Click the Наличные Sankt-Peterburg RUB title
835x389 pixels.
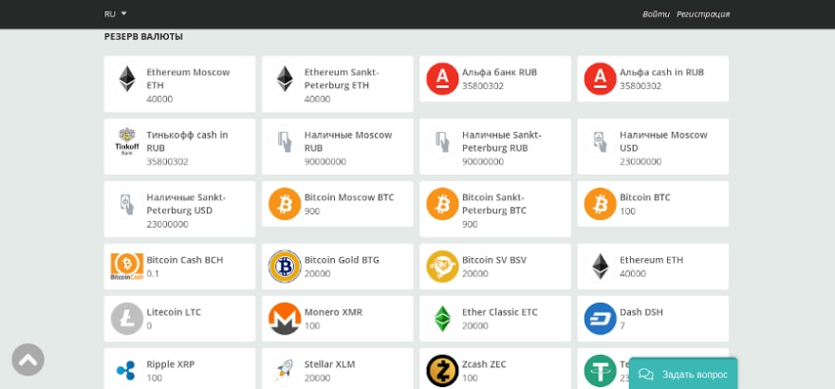click(502, 141)
